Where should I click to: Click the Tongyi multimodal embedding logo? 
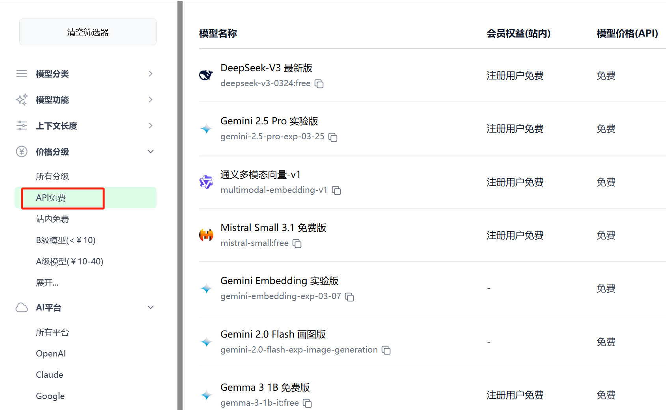coord(206,182)
